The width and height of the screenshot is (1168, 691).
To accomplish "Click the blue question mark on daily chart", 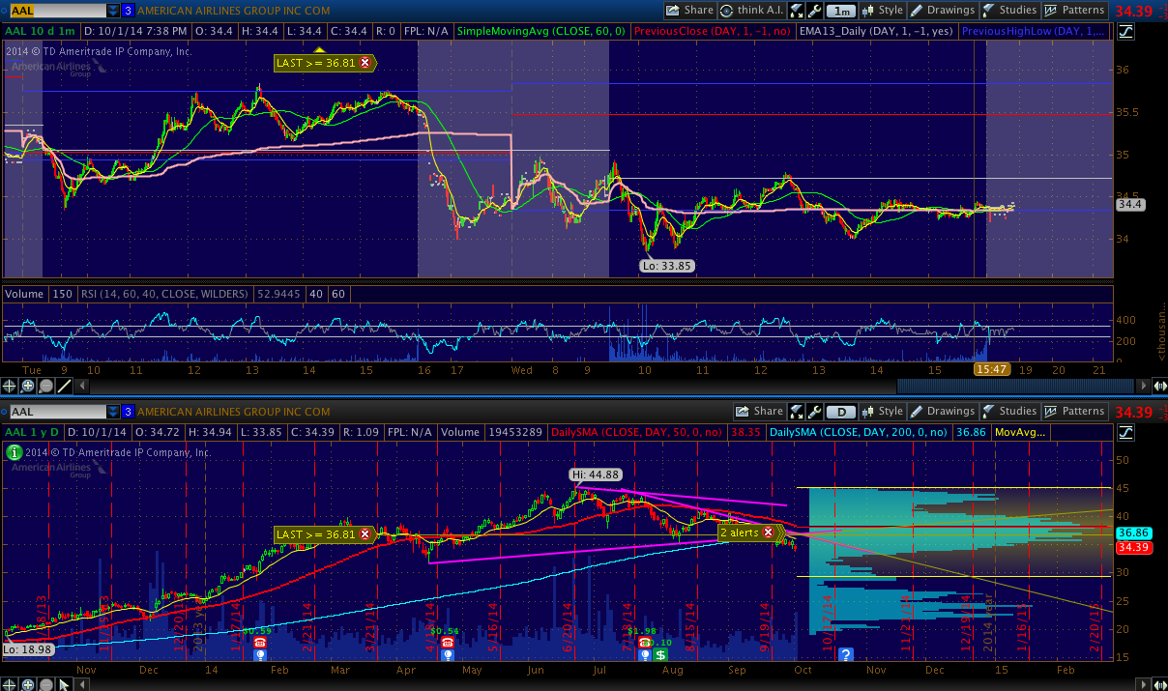I will click(846, 654).
